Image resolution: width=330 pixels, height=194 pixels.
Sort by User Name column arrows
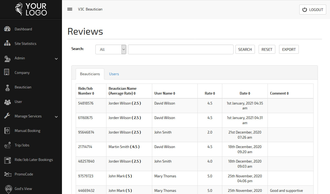pos(174,94)
